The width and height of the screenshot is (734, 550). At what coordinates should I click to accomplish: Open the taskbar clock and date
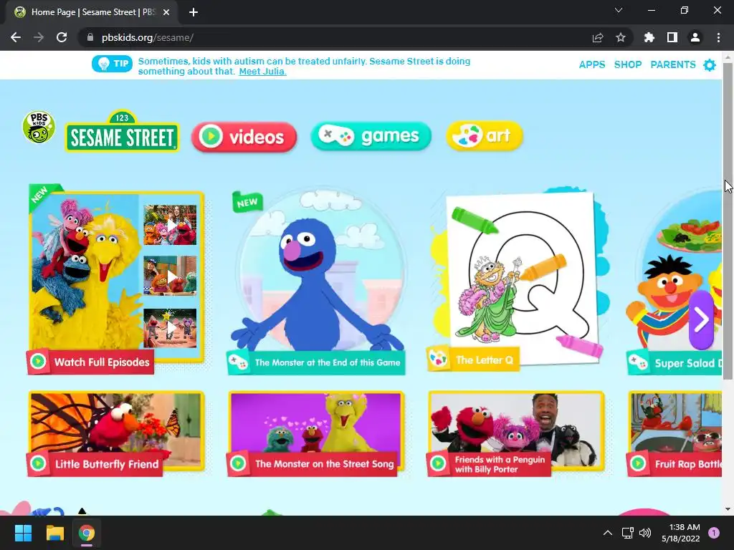(x=681, y=533)
